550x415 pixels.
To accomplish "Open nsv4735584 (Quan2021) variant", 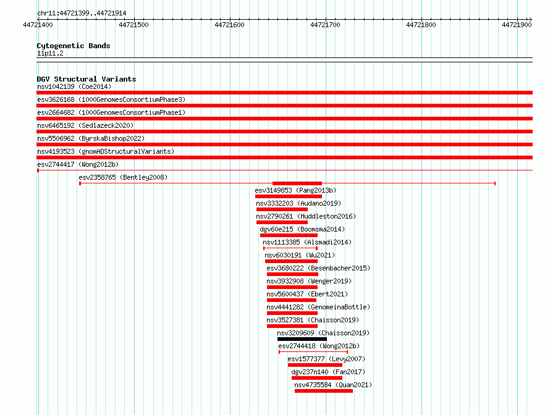I will (333, 385).
